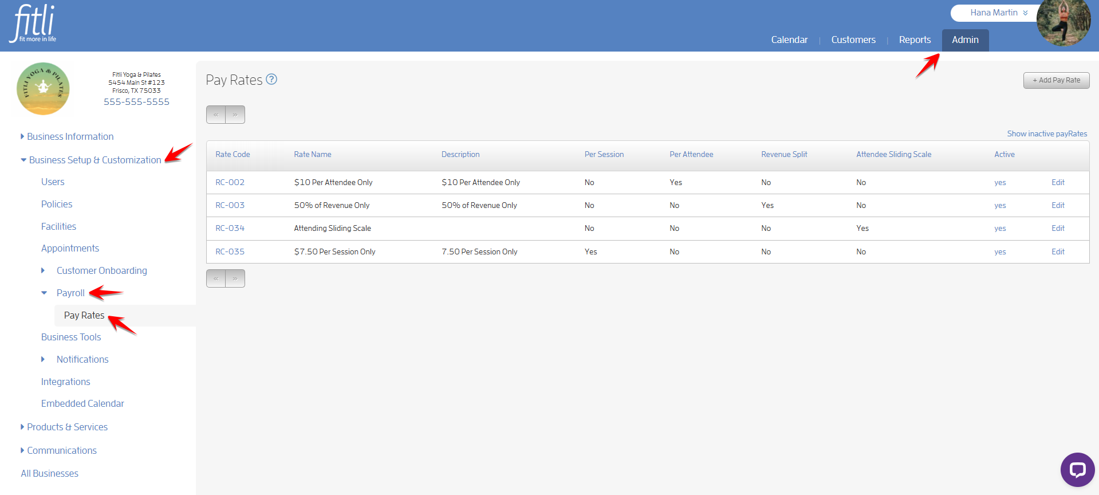This screenshot has width=1099, height=495.
Task: Open rate code RC-035
Action: [230, 252]
